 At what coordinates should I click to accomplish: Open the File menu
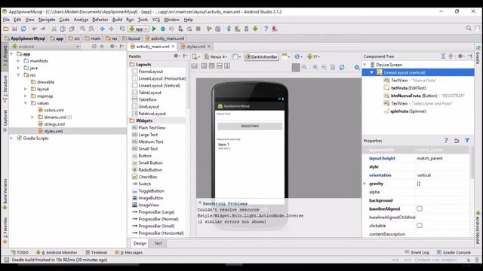click(6, 20)
